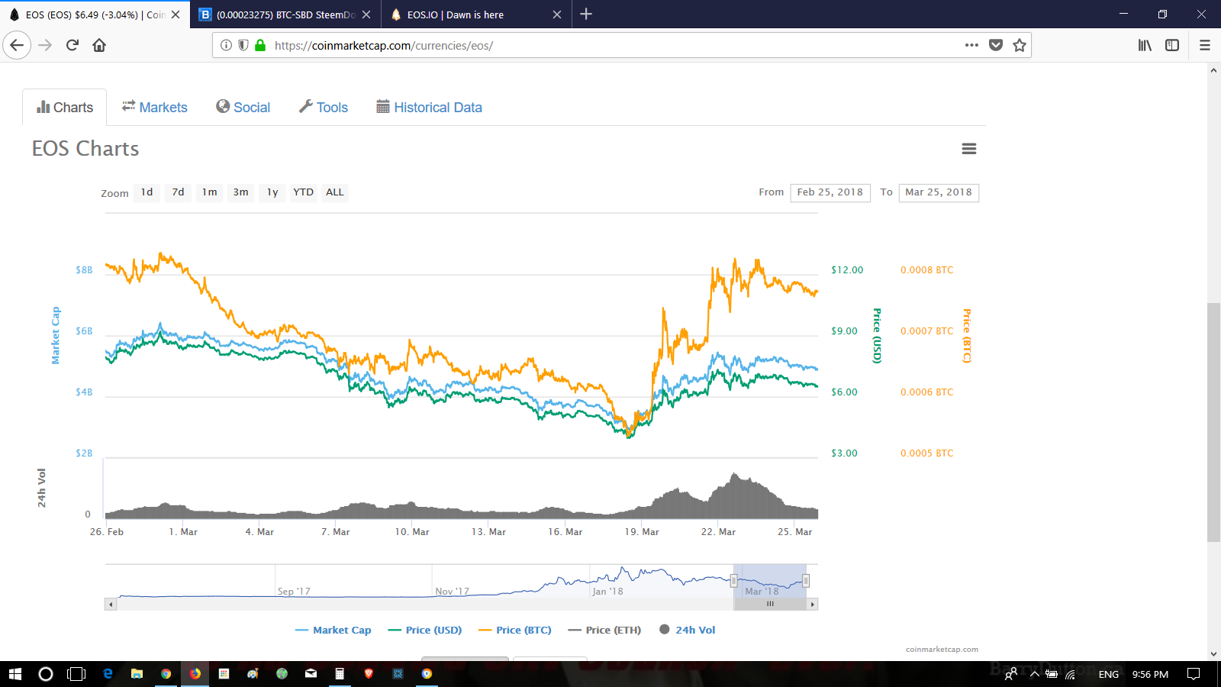
Task: Set chart zoom to 3m
Action: pyautogui.click(x=241, y=192)
